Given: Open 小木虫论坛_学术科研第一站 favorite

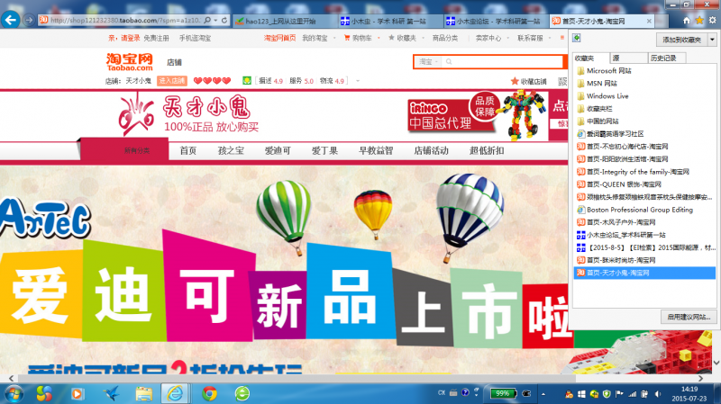Looking at the screenshot, I should [625, 235].
